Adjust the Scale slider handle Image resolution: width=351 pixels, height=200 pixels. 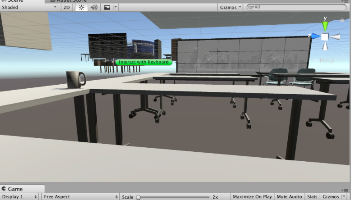pyautogui.click(x=138, y=197)
